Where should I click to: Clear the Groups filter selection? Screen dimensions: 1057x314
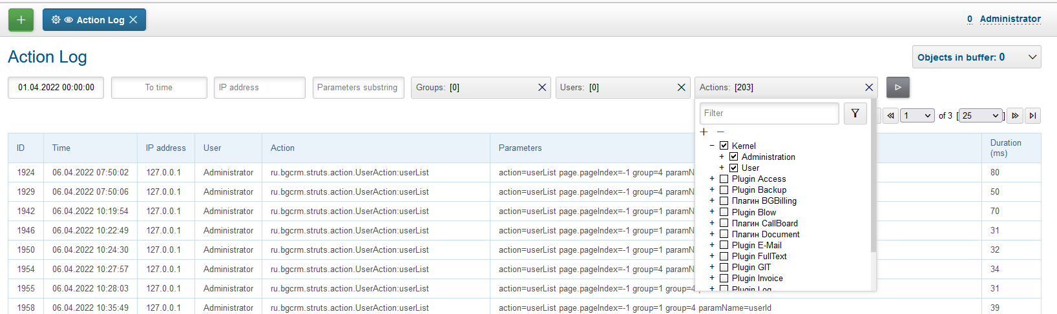[541, 88]
